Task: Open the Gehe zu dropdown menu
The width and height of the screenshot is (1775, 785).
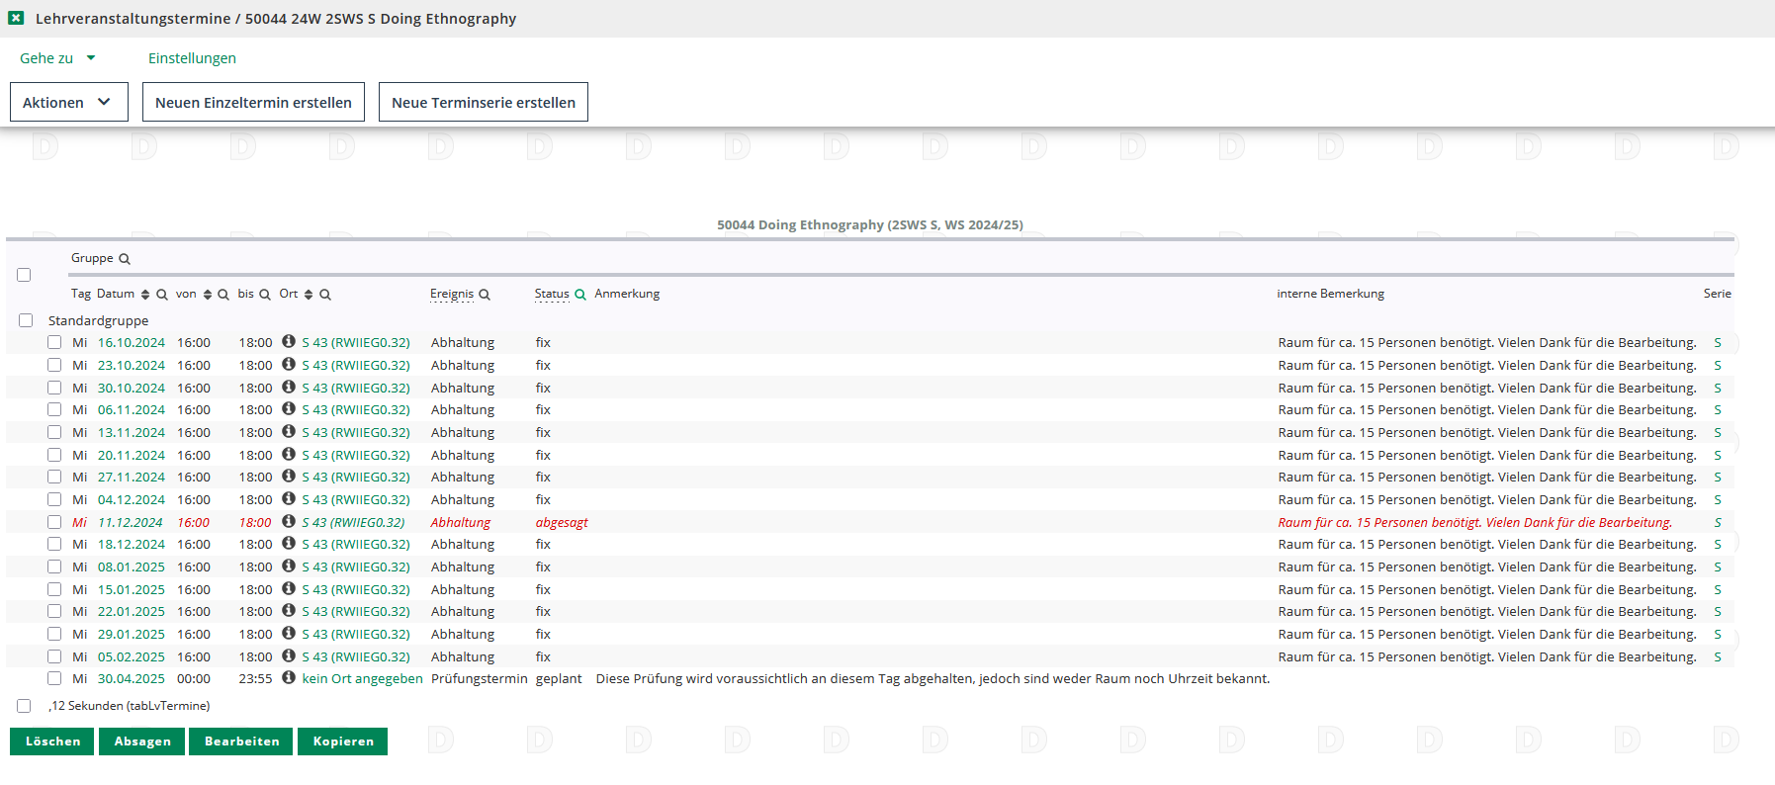Action: 57,58
